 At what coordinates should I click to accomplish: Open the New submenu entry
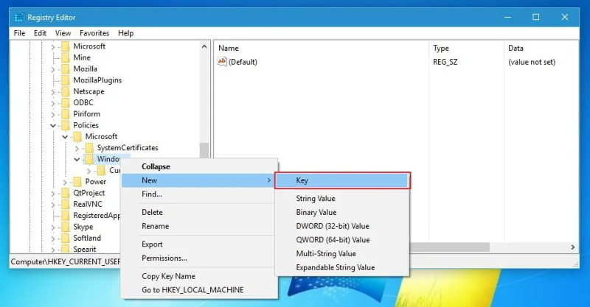(x=198, y=180)
